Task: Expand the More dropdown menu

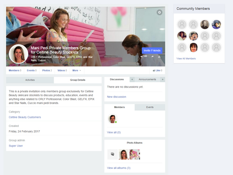Action: coord(77,70)
